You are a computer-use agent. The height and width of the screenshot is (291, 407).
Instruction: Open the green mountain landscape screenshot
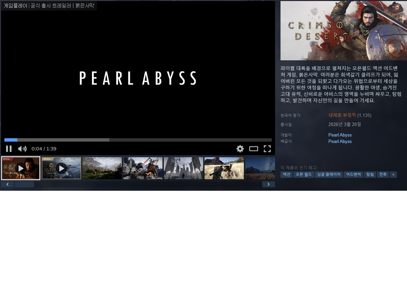[x=102, y=168]
